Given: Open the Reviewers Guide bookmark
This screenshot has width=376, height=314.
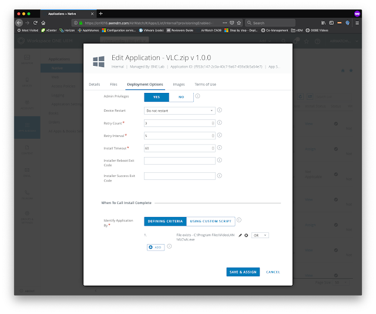Looking at the screenshot, I should (x=180, y=30).
